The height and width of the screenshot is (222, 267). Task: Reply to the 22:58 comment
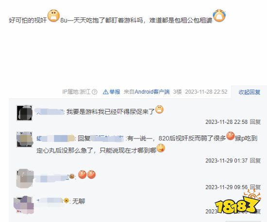[x=255, y=122]
